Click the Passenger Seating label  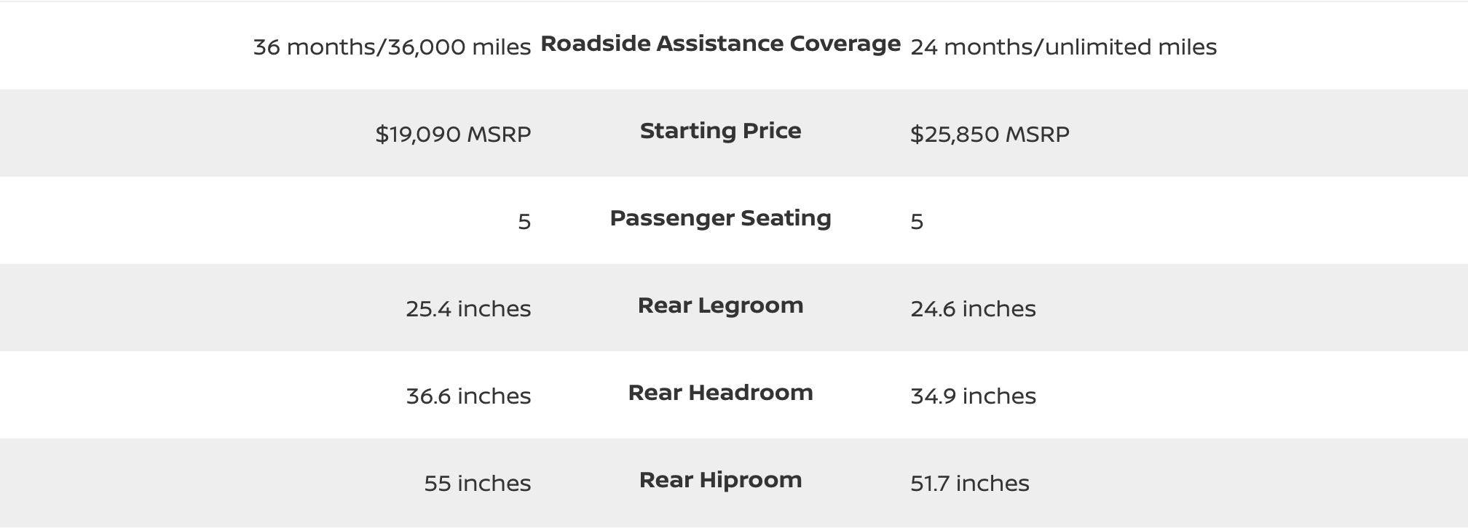click(x=720, y=219)
